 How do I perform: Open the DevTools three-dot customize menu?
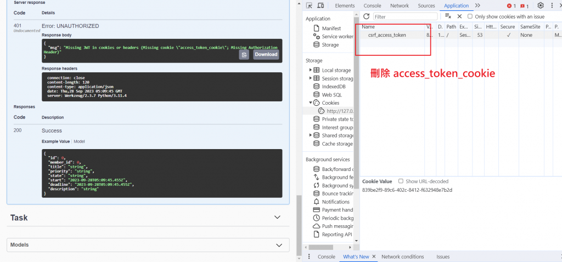point(552,5)
